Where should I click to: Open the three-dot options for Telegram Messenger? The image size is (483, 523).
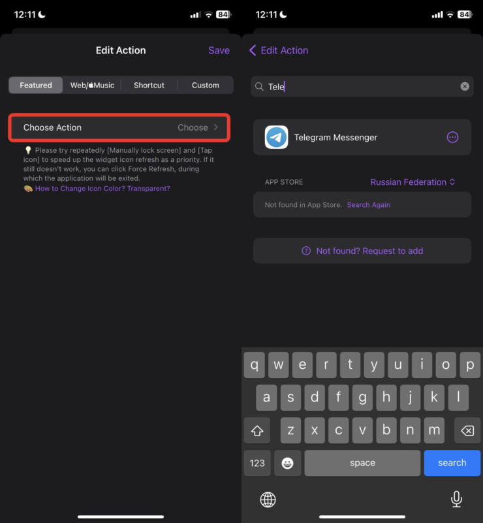(x=452, y=137)
